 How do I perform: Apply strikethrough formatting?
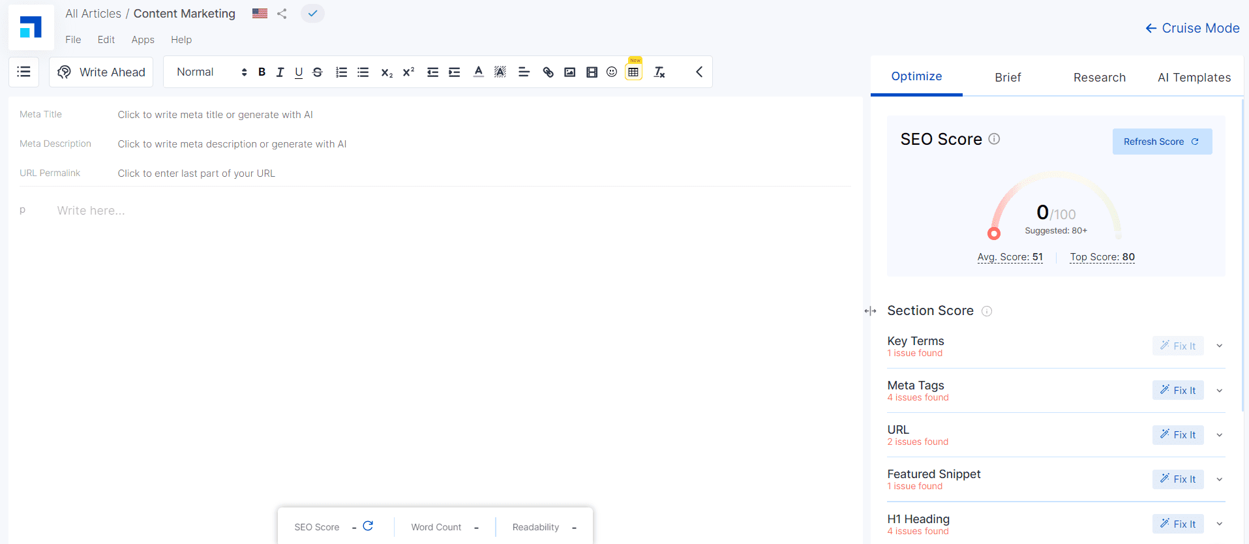tap(318, 72)
